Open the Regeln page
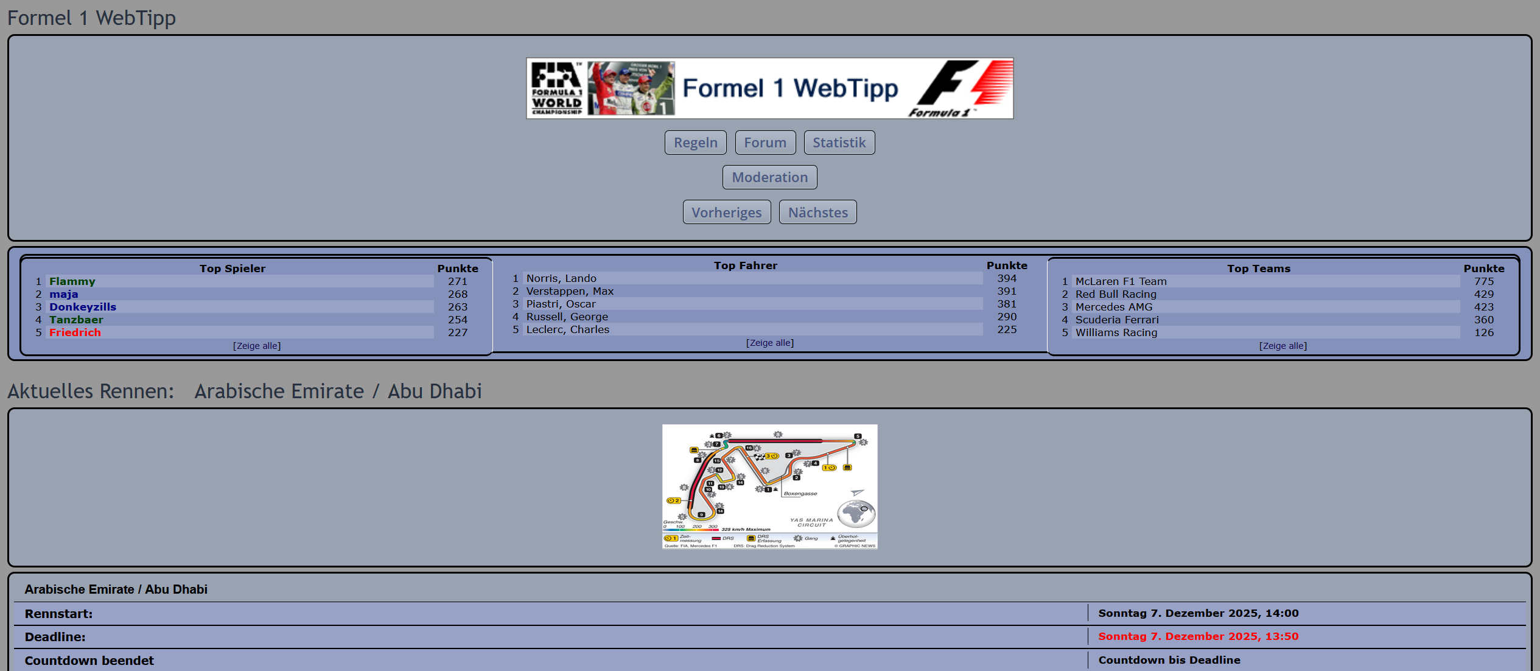The width and height of the screenshot is (1540, 671). point(695,143)
